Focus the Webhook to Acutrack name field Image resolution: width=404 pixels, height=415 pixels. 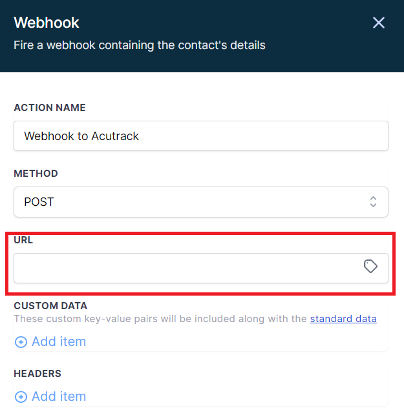[201, 136]
